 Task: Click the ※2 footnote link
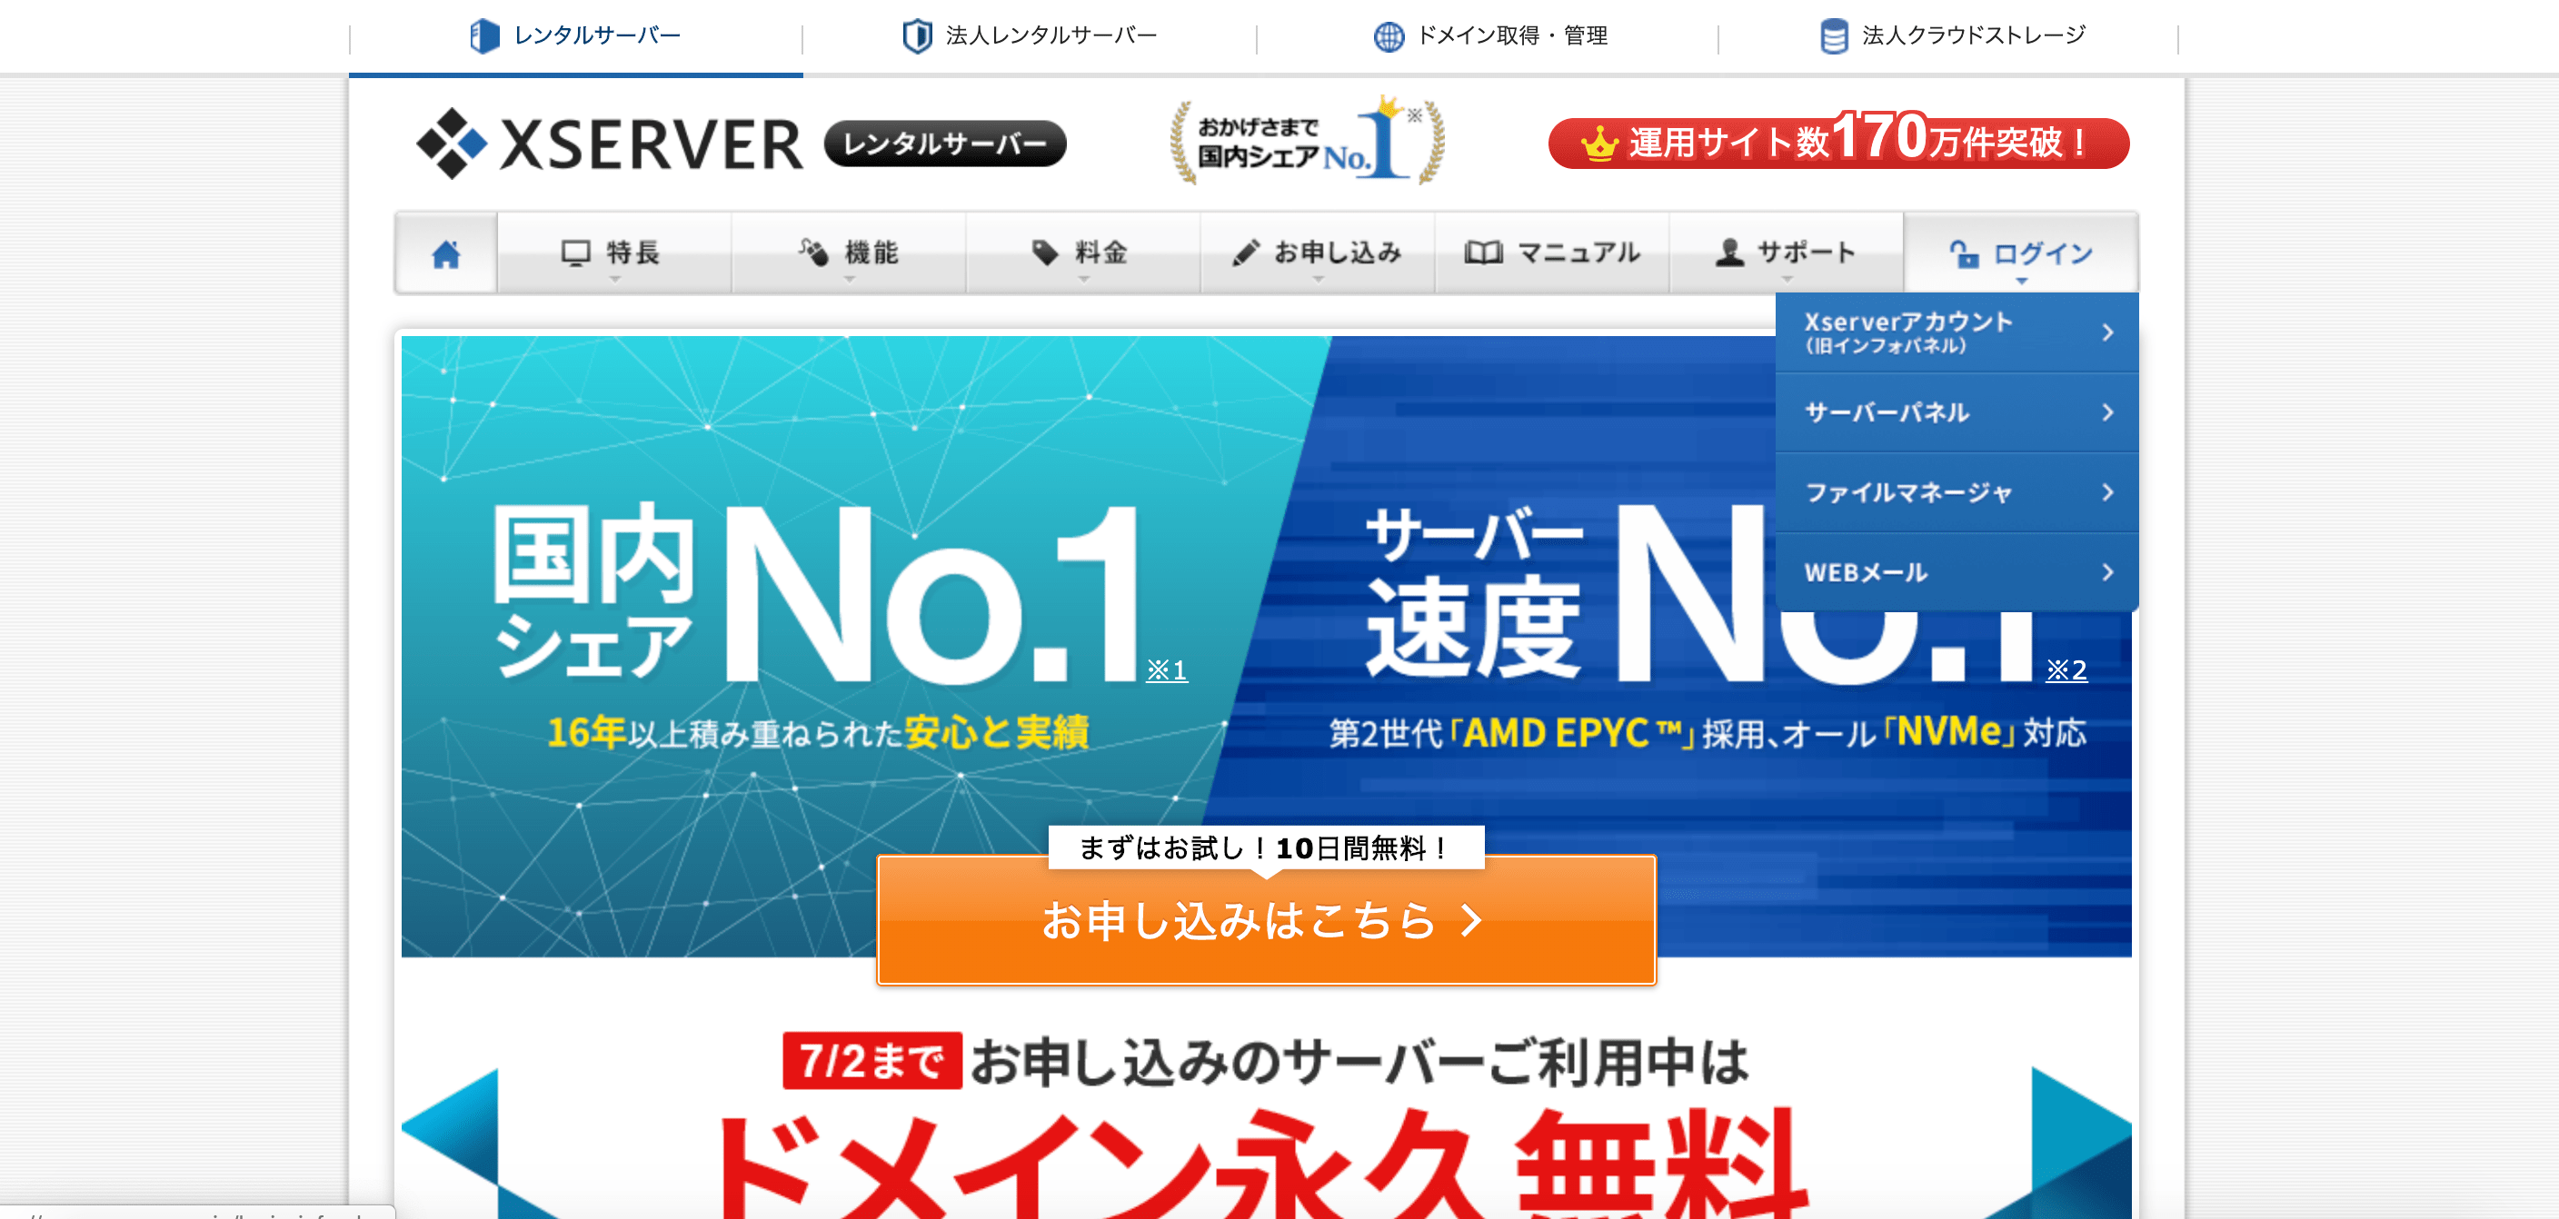2066,670
